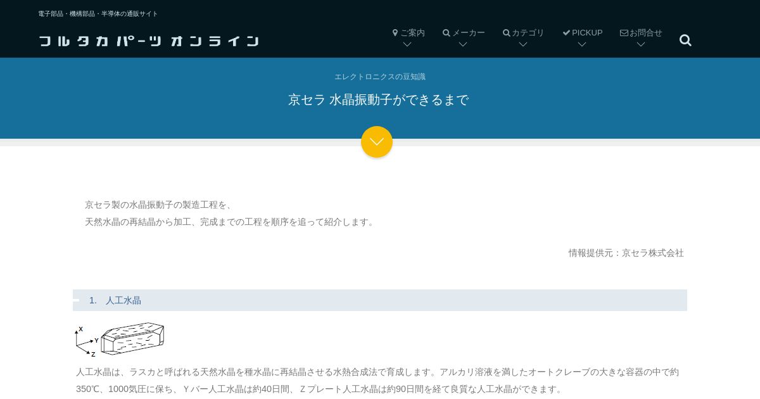Expand chevron under メーカー
The width and height of the screenshot is (760, 399).
[x=463, y=44]
